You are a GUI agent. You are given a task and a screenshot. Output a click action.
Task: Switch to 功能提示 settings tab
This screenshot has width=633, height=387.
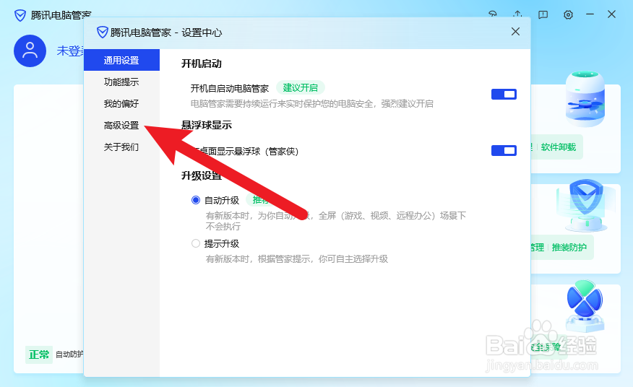click(121, 82)
